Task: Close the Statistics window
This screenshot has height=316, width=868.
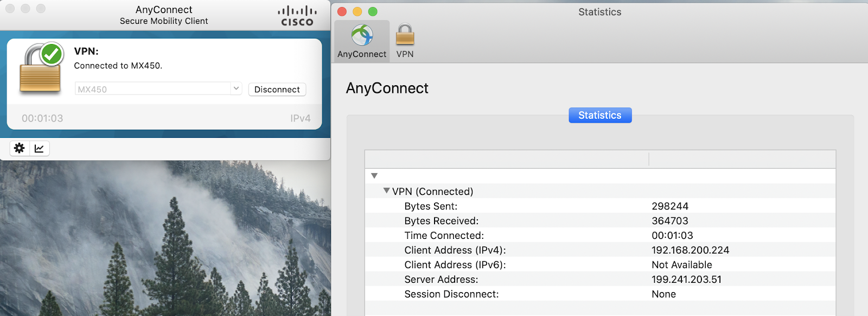Action: [342, 11]
